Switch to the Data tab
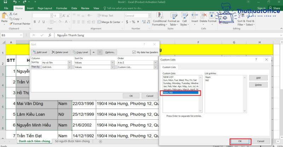 pos(74,8)
